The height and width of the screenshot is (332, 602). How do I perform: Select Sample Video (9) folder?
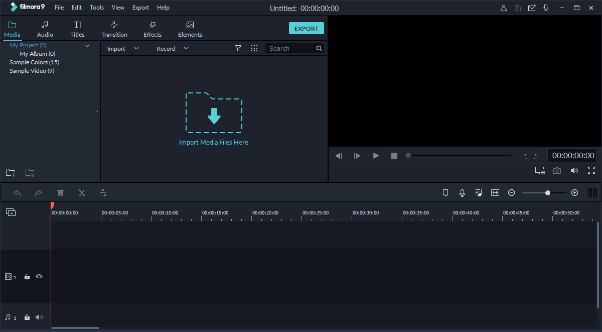32,71
